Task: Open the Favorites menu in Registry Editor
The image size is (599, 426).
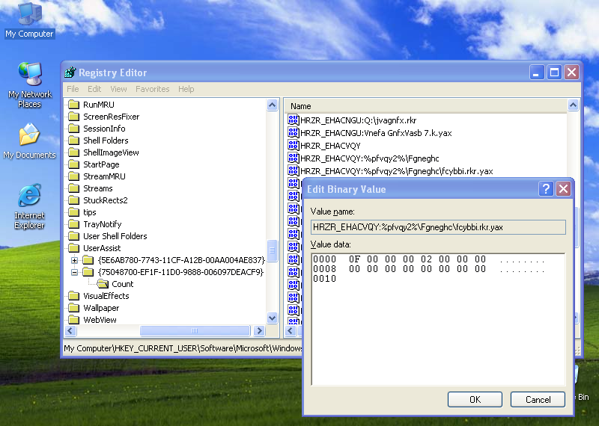Action: [x=153, y=89]
